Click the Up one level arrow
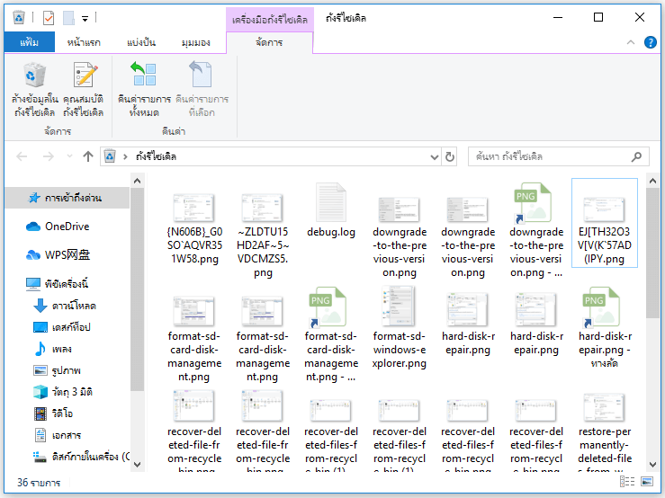665x498 pixels. (88, 156)
